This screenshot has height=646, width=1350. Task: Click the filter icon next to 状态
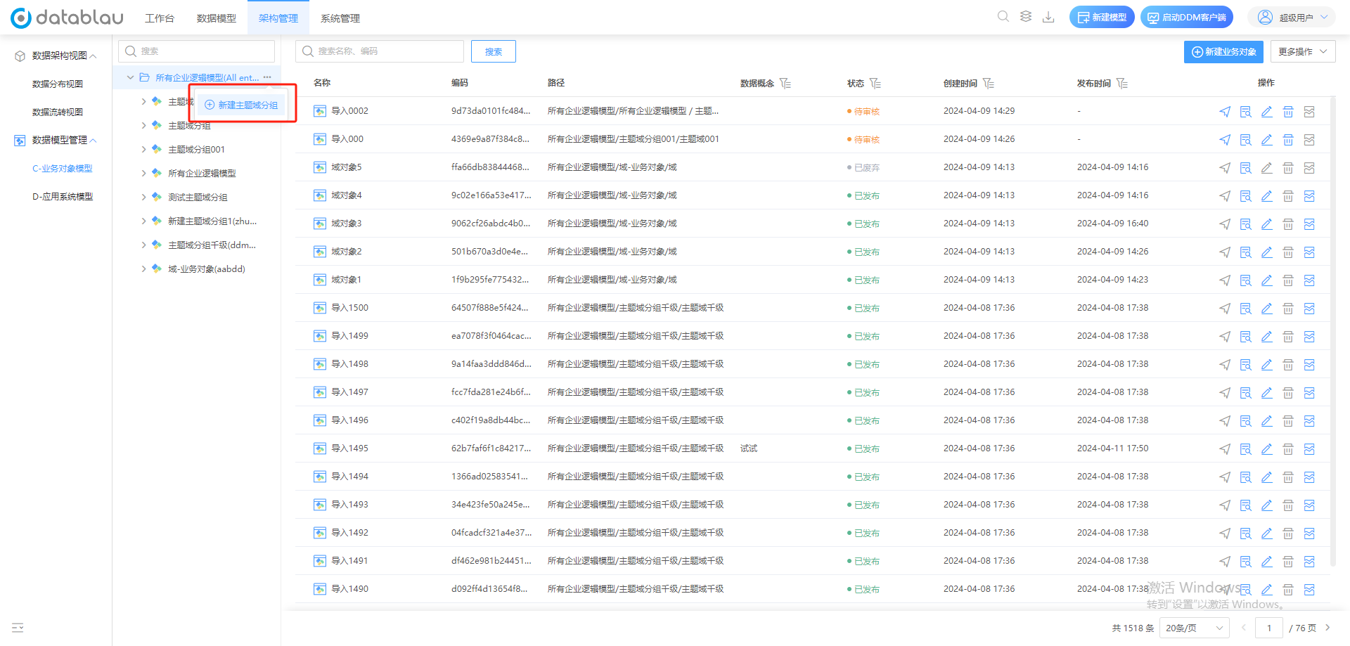pos(875,84)
